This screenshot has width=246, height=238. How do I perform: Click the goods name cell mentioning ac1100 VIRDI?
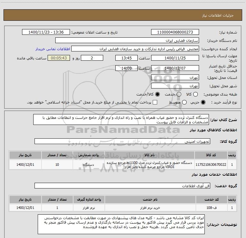pos(150,165)
